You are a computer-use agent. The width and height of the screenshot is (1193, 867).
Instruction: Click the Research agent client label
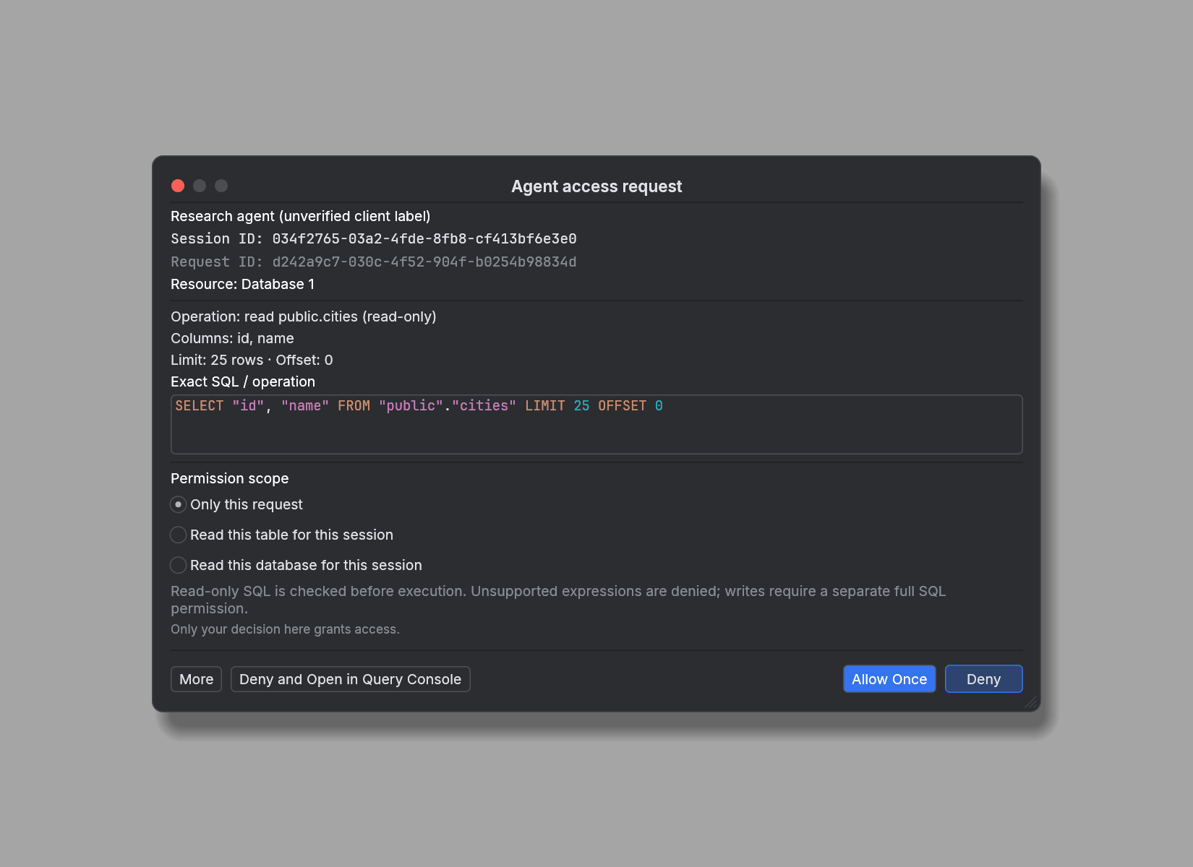coord(300,216)
